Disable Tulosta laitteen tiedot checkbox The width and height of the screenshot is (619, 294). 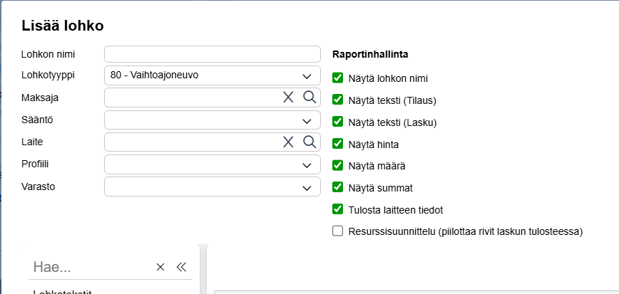[x=338, y=210]
